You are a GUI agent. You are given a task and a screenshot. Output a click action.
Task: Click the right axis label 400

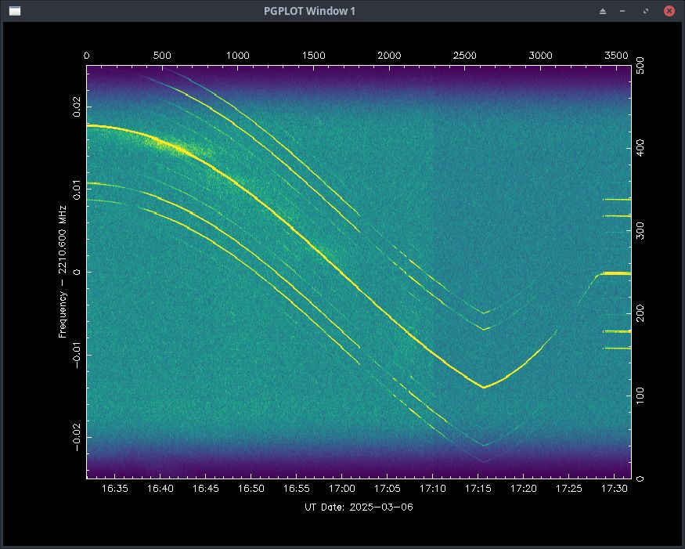(640, 148)
